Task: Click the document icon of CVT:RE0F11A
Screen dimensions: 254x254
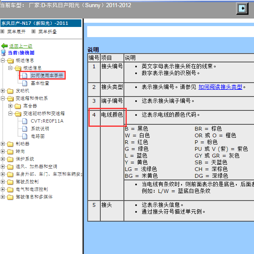Action: tap(24, 121)
